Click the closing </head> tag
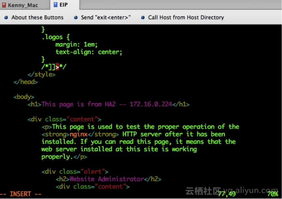 (x=25, y=82)
